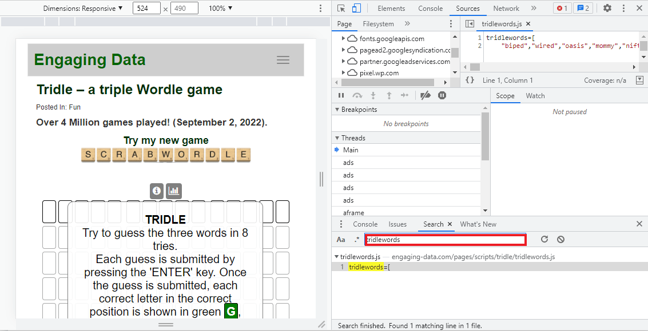Activate the inspect element picker icon
648x331 pixels.
tap(341, 8)
